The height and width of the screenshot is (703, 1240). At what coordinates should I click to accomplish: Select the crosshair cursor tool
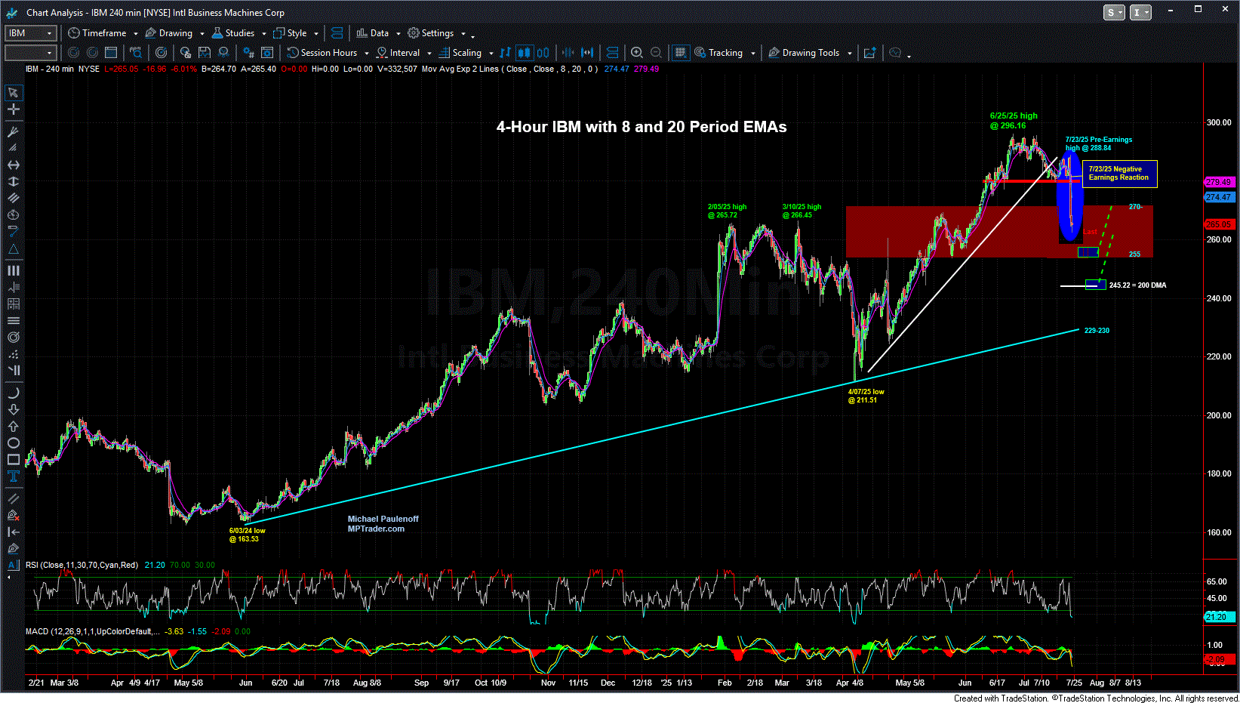(x=13, y=109)
